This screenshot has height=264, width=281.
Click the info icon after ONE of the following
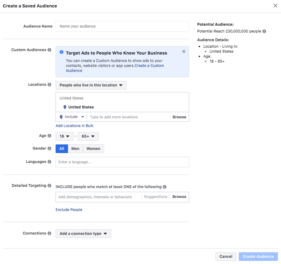click(164, 187)
